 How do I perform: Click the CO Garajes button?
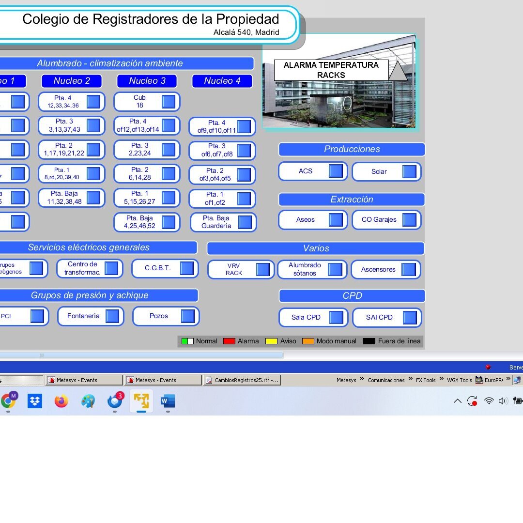(379, 219)
